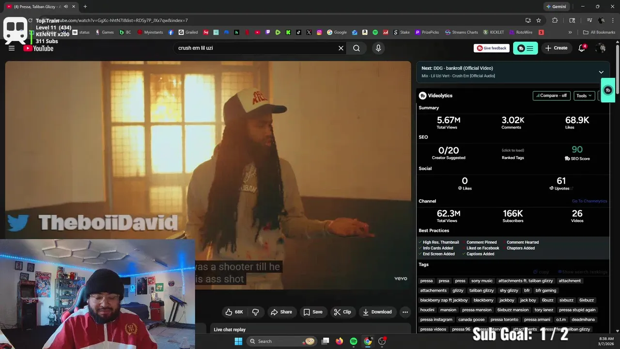Click the Windows taskbar Search box
The width and height of the screenshot is (620, 349).
[282, 341]
